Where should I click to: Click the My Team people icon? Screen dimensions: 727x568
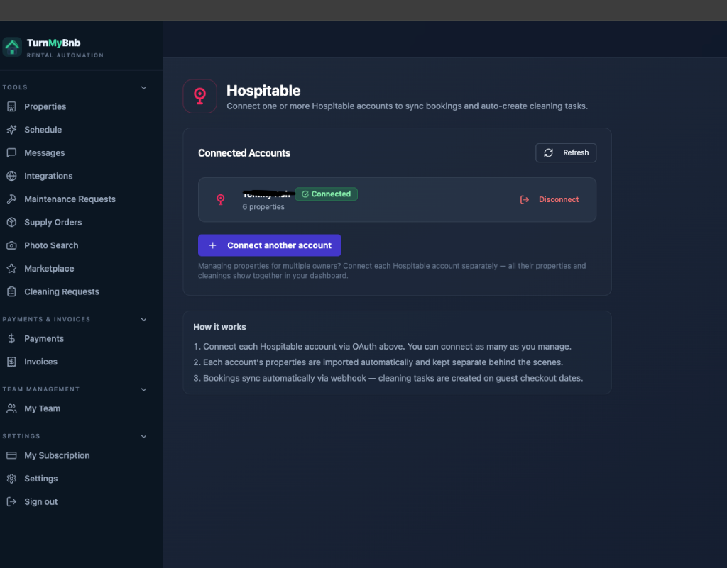point(11,408)
